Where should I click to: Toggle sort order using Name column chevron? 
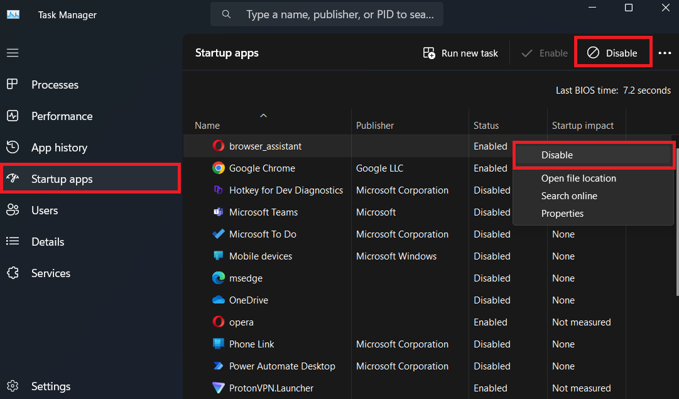pyautogui.click(x=263, y=115)
